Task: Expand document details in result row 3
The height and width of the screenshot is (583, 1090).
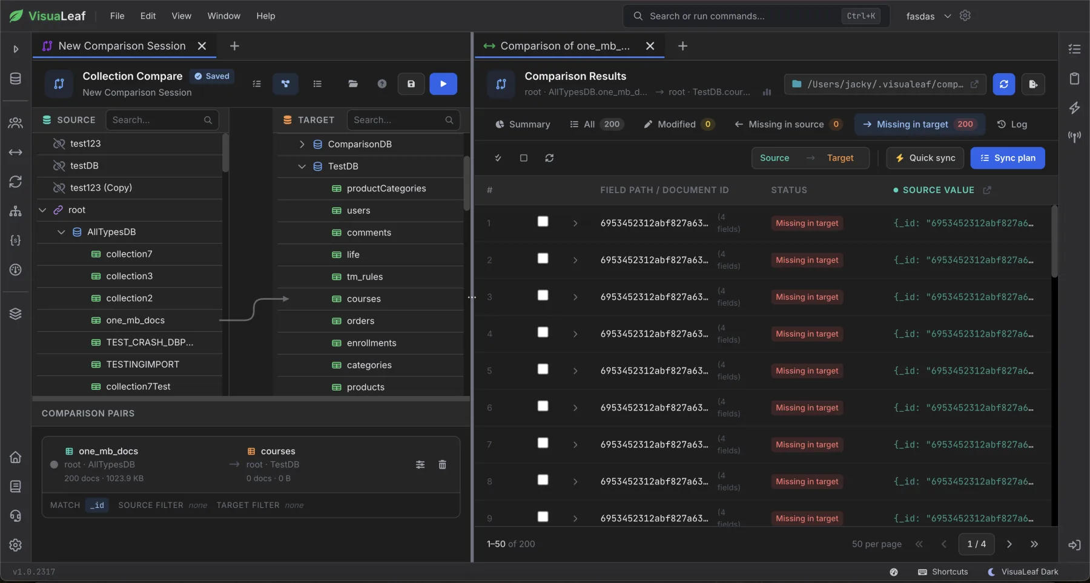Action: click(575, 297)
